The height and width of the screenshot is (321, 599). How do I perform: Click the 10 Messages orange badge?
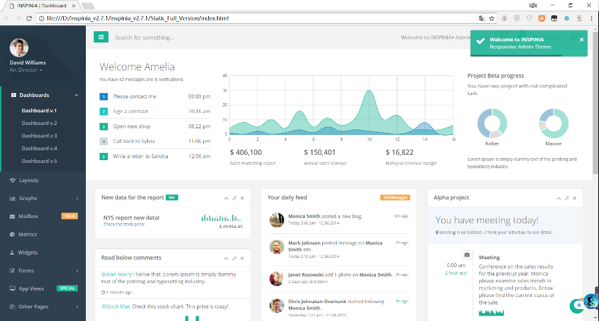[395, 197]
